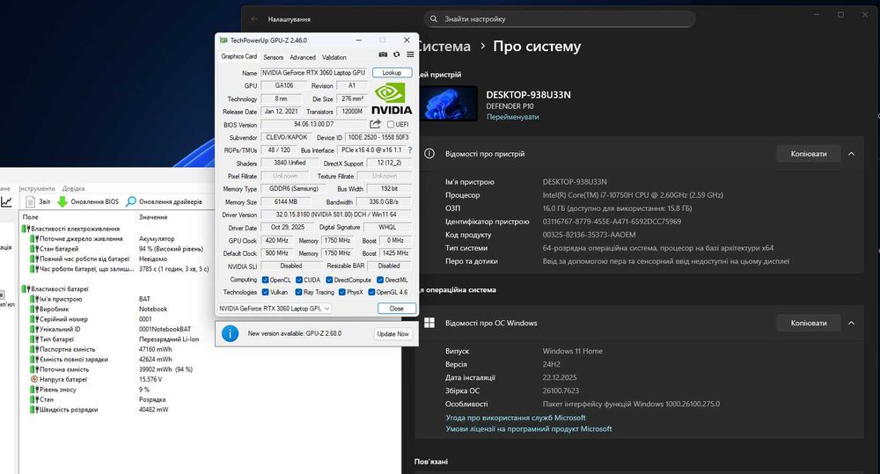Click the green Оновлення BIOS arrow
The height and width of the screenshot is (474, 880).
(62, 202)
